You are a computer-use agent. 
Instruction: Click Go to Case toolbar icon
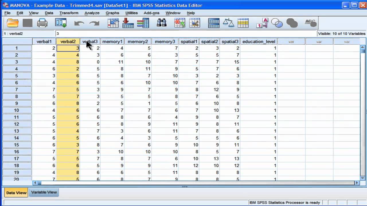click(113, 23)
